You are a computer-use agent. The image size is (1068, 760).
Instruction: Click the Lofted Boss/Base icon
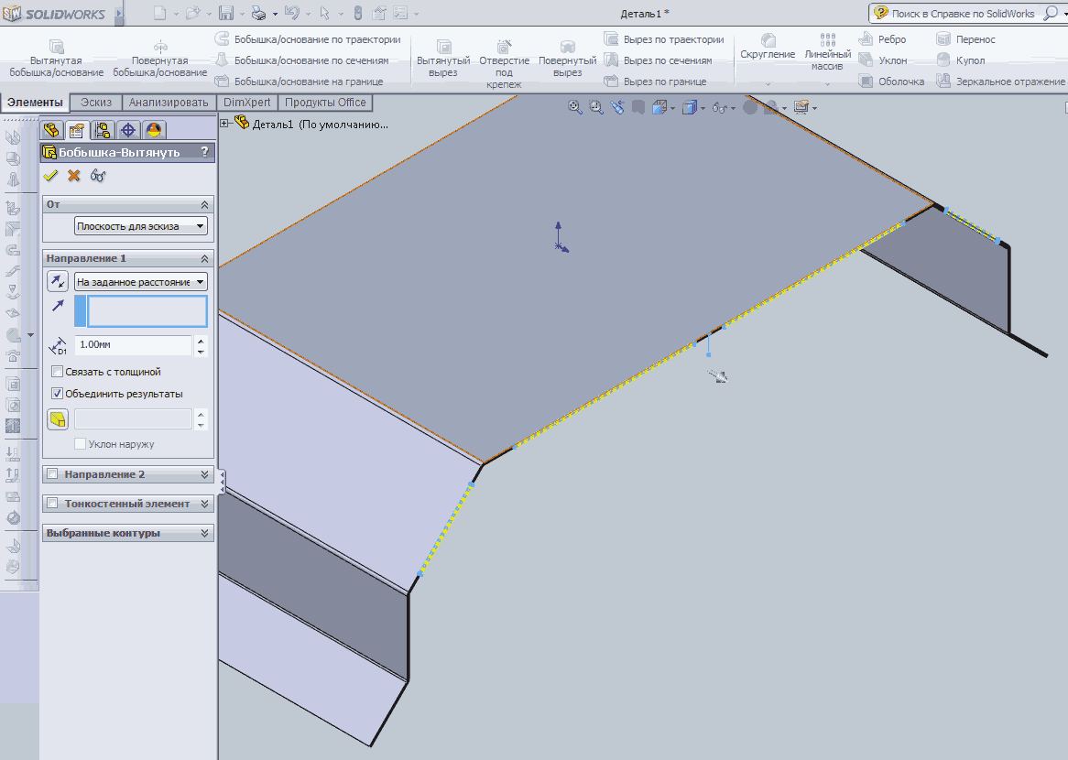coord(222,60)
